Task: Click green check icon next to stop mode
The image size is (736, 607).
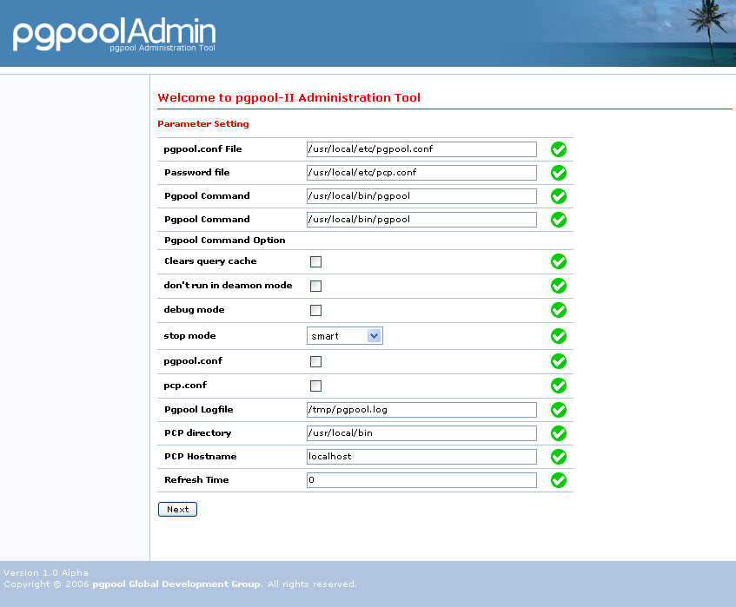Action: point(559,336)
